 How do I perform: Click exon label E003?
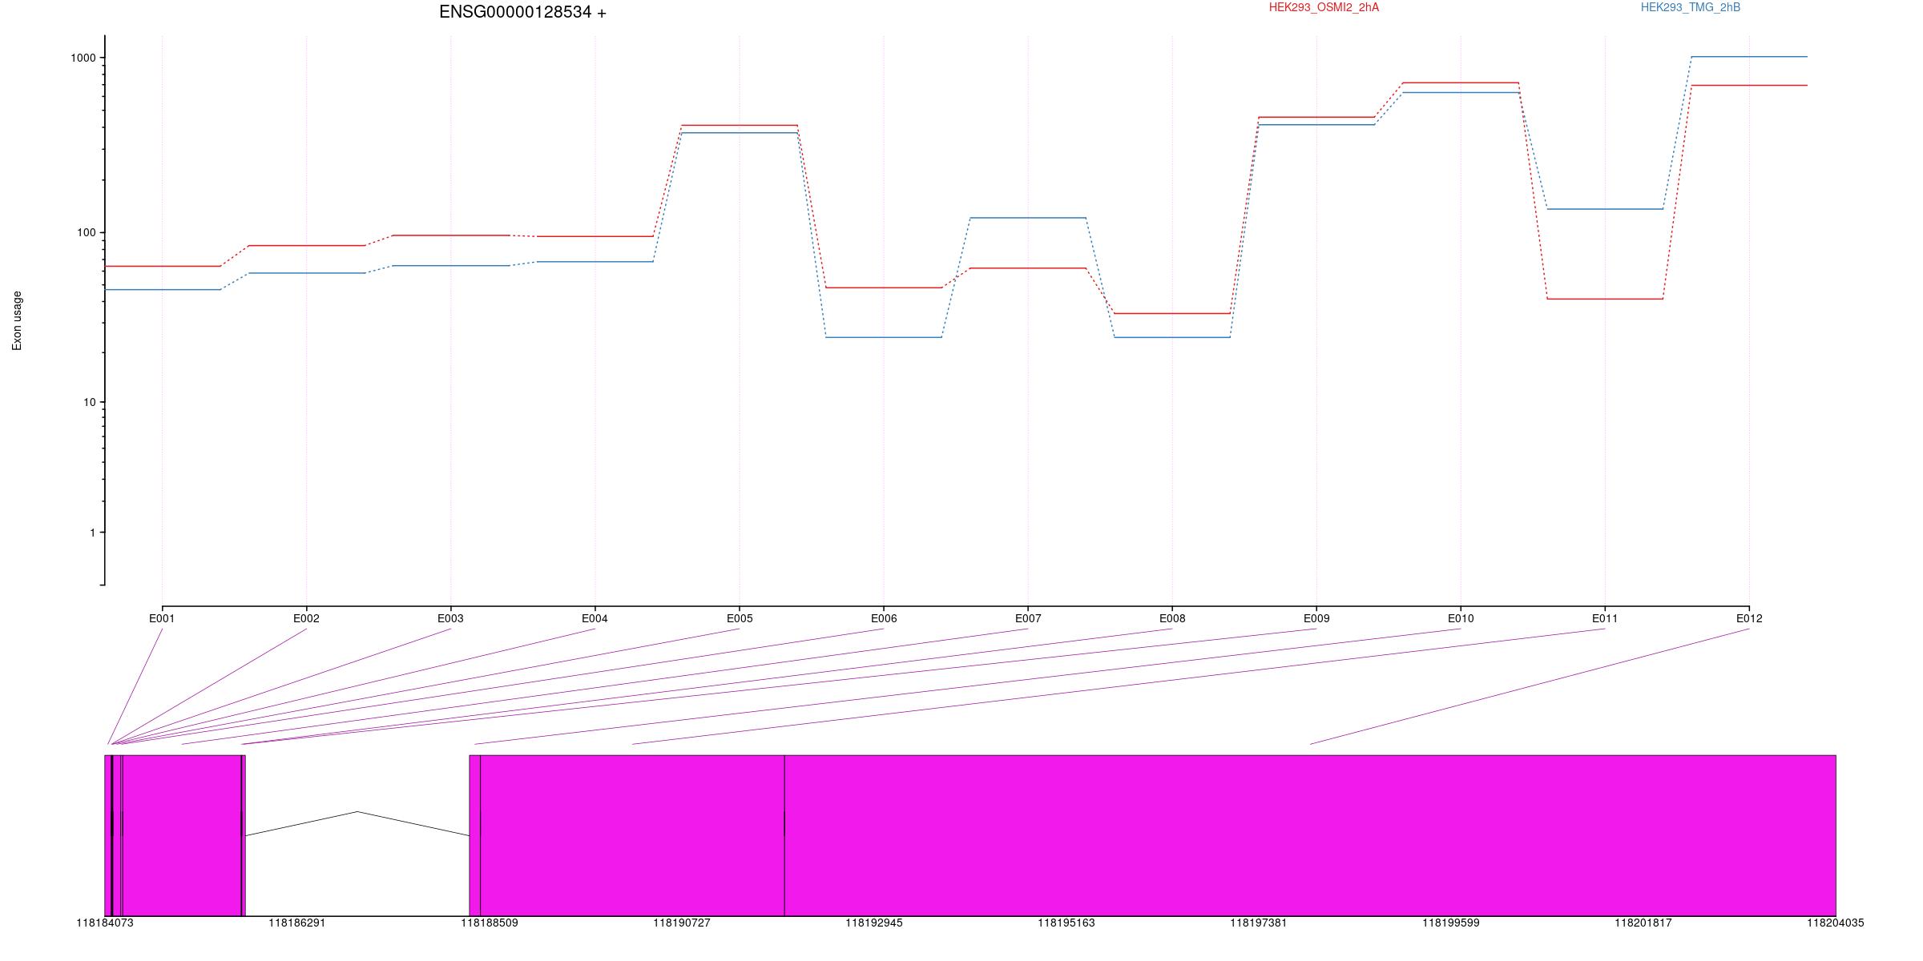[x=450, y=618]
